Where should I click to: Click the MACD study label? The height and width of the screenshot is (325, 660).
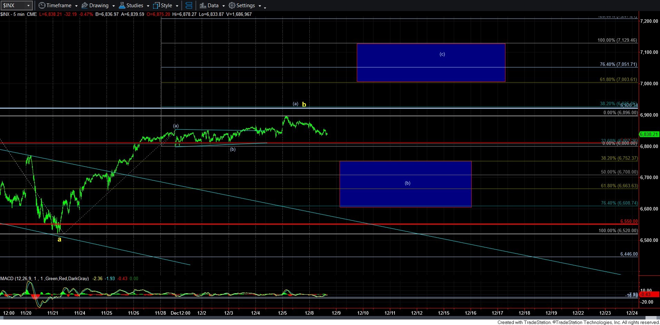click(x=44, y=278)
